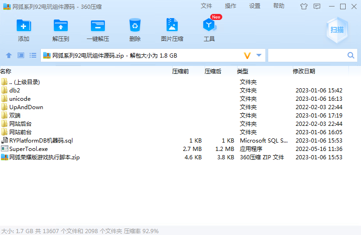Click the 1.2 MB compressed size value
361x235 pixels.
[x=225, y=149]
